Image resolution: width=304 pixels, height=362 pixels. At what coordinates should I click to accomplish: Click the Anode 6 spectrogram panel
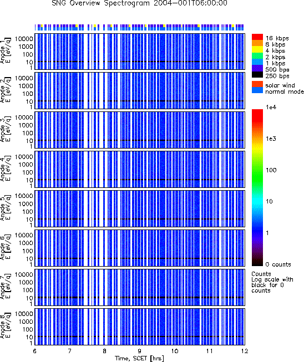[x=140, y=248]
